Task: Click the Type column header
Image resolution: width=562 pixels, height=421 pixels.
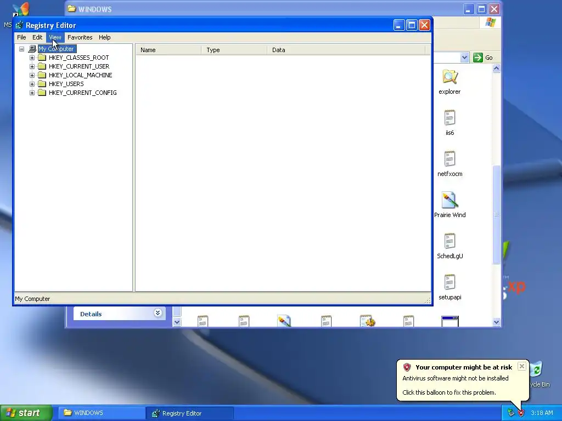Action: [x=234, y=50]
